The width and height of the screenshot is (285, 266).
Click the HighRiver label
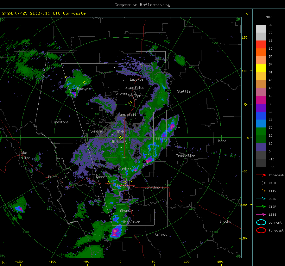[131, 222]
